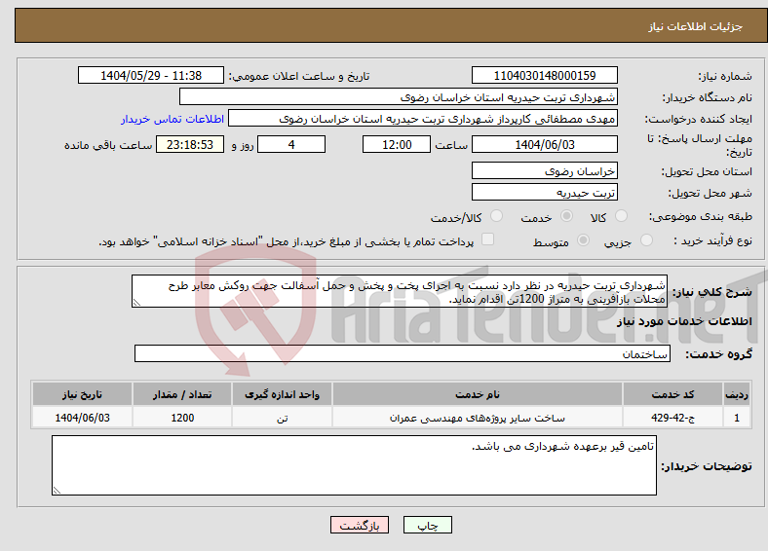This screenshot has width=768, height=551.
Task: Select the جزیی purchase type radio
Action: coord(646,240)
